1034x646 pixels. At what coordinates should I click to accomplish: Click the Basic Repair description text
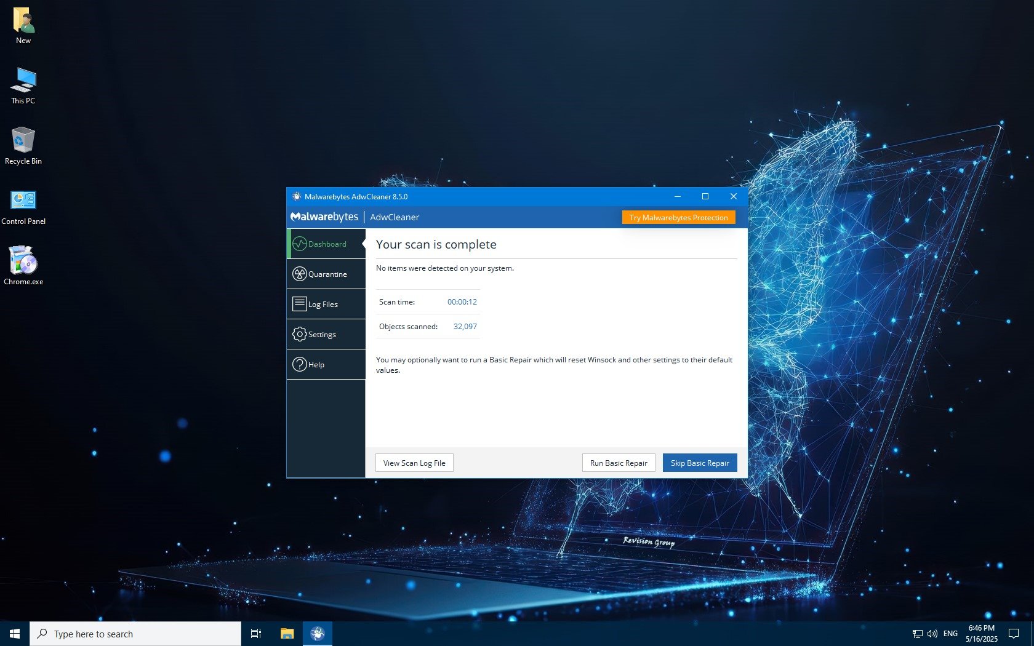(x=554, y=365)
